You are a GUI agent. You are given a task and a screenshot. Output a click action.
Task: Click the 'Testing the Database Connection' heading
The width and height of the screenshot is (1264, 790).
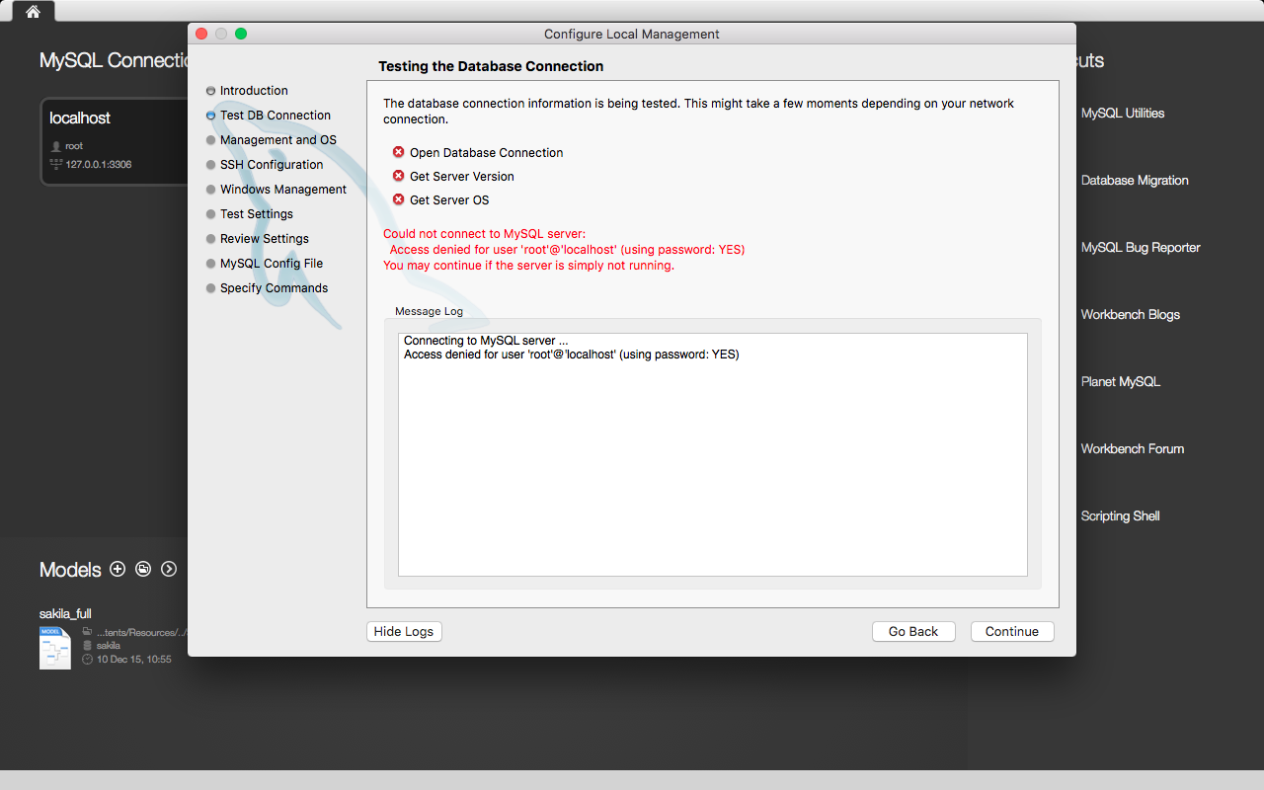point(491,66)
